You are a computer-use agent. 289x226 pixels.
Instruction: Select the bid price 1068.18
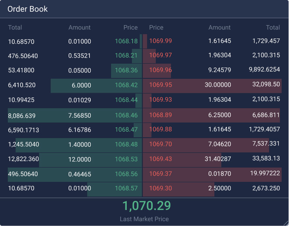[x=126, y=42]
